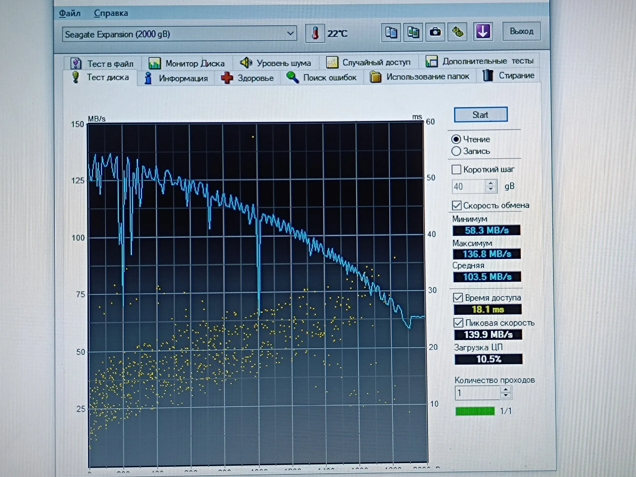Open the Поиск ошибок magnifier tab
The width and height of the screenshot is (636, 477).
322,77
